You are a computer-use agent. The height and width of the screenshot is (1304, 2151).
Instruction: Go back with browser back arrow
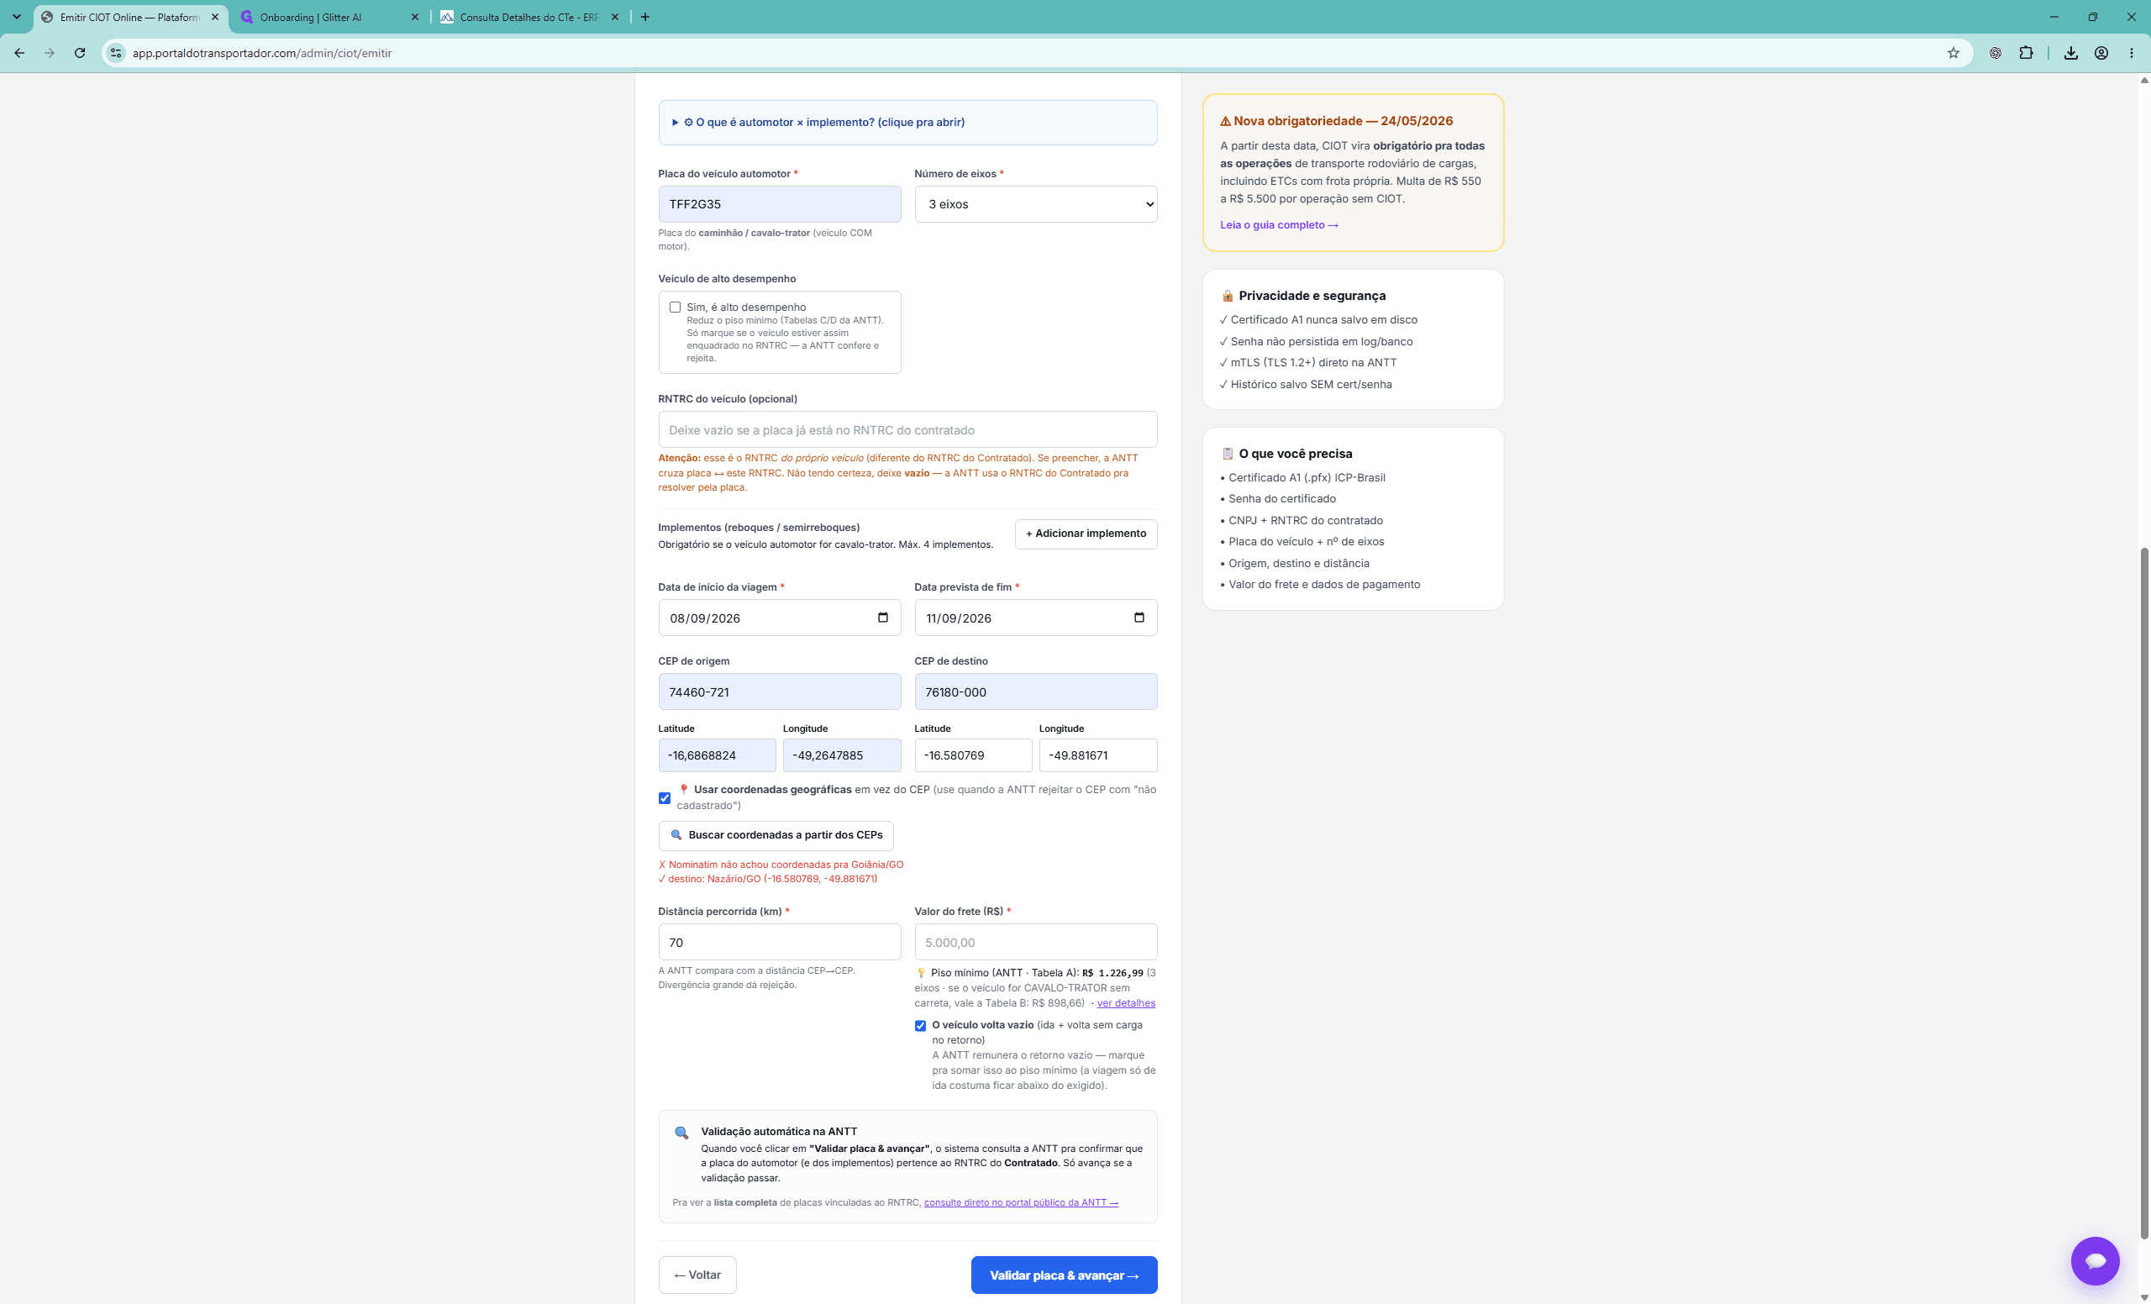pos(19,53)
